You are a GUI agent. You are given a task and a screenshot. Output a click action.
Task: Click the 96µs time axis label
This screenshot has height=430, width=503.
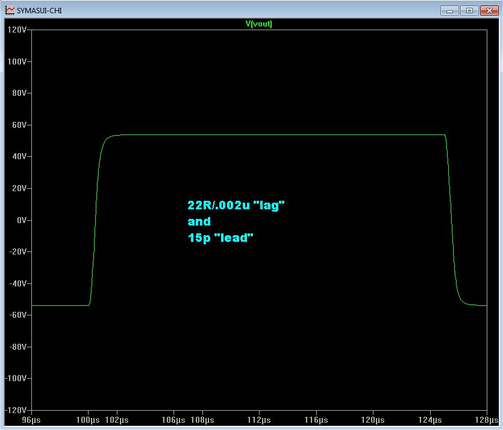click(x=31, y=420)
